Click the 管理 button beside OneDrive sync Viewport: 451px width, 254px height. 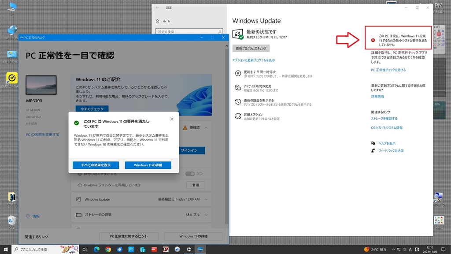click(x=196, y=185)
